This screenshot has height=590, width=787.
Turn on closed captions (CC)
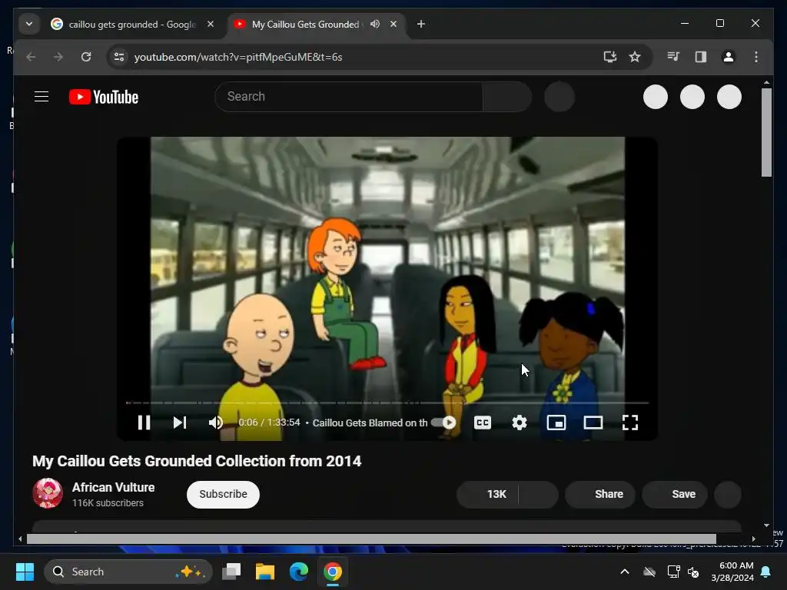tap(483, 423)
